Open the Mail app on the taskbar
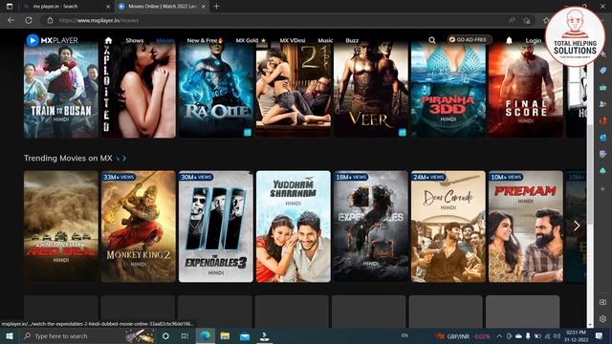612x344 pixels. click(x=245, y=335)
